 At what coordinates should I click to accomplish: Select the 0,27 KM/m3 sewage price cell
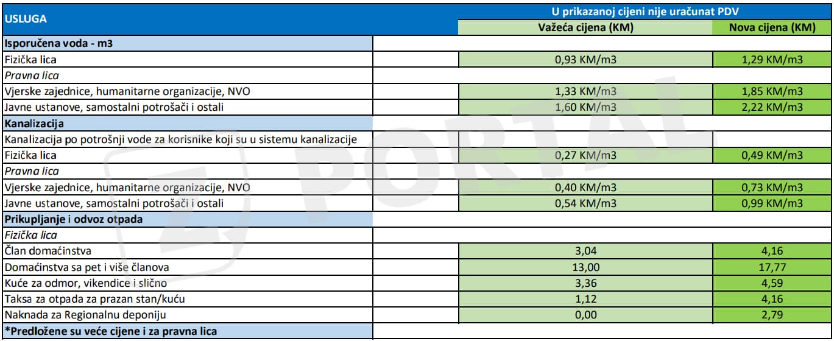(585, 155)
